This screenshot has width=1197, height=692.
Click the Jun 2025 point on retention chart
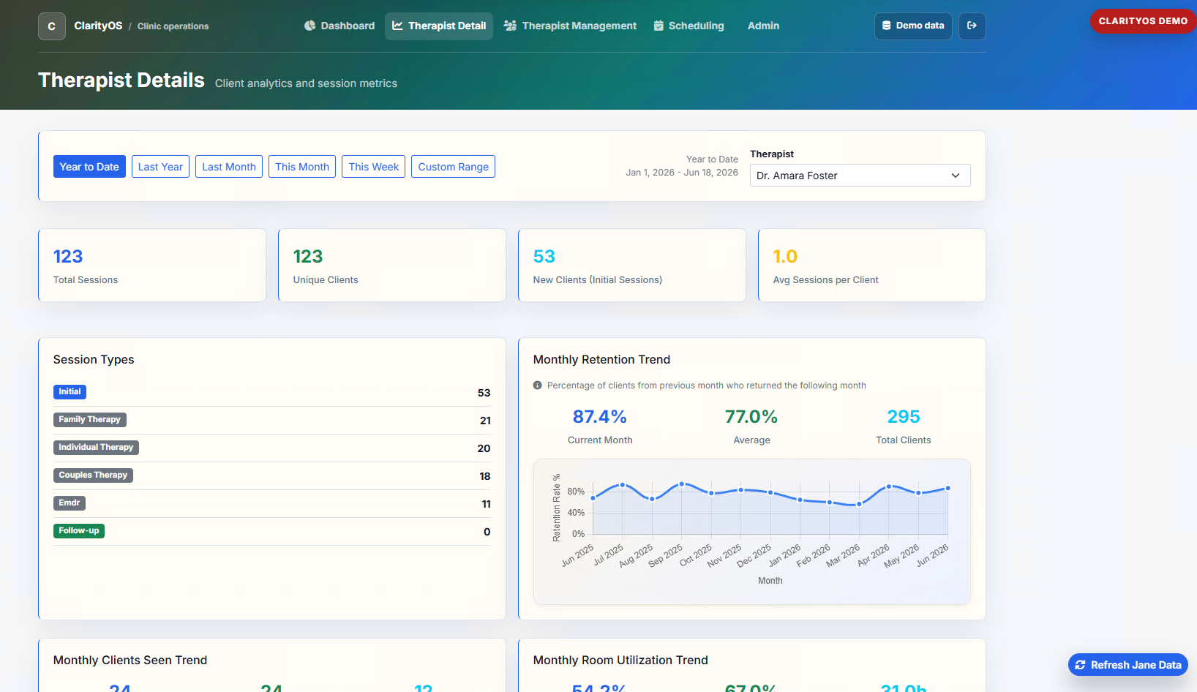(593, 498)
